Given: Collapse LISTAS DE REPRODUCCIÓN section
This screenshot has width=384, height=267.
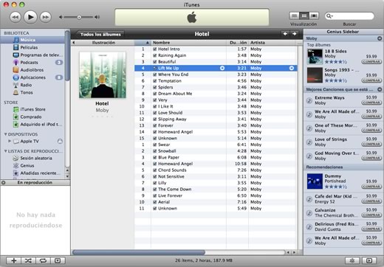Looking at the screenshot, I should tap(5, 151).
